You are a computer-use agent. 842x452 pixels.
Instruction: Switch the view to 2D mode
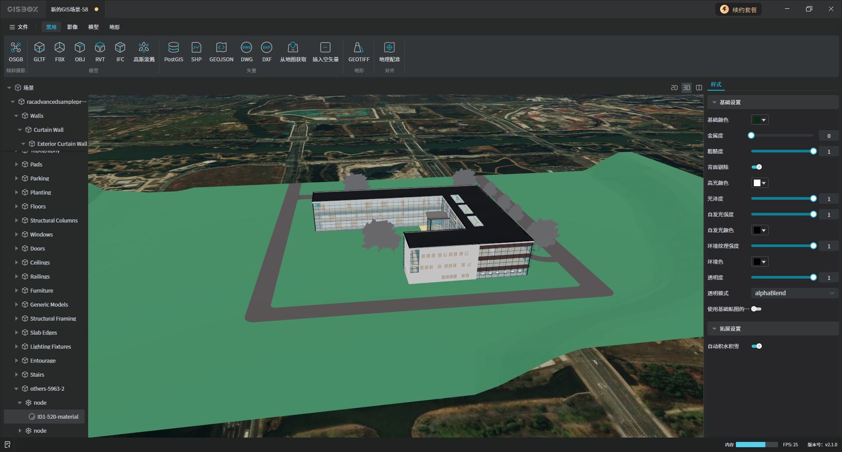click(x=674, y=88)
